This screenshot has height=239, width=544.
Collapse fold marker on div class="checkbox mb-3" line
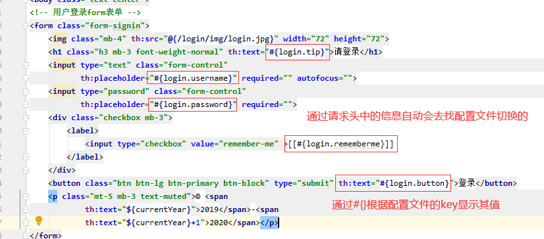[x=25, y=118]
